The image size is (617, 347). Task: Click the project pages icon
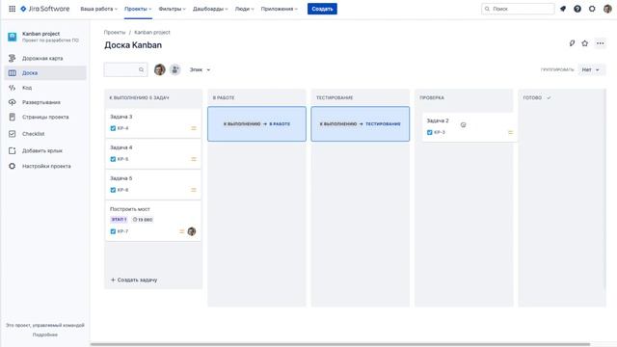13,117
